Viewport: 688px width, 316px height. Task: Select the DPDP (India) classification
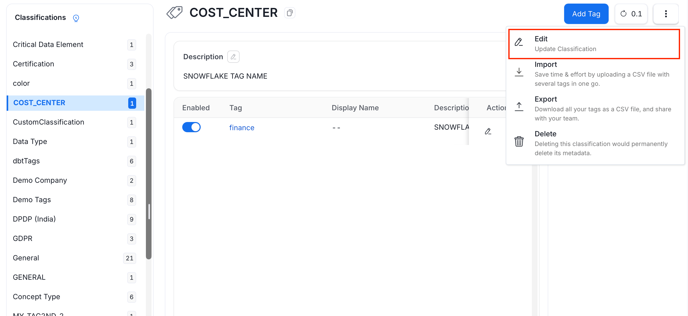coord(75,219)
